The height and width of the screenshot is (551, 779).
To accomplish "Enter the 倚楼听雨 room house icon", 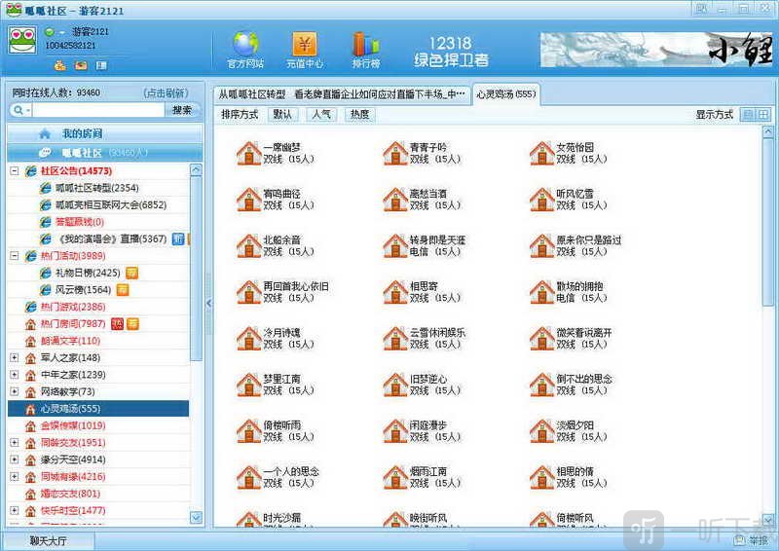I will click(x=249, y=430).
